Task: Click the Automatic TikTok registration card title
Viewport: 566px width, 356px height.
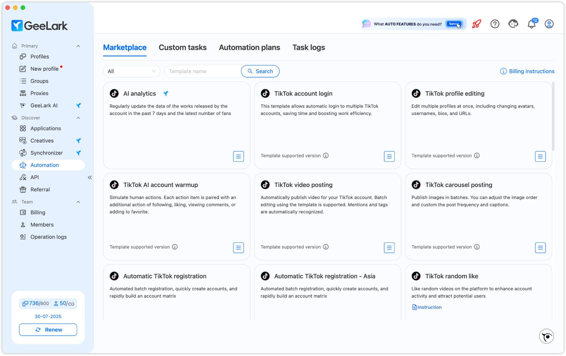Action: pos(165,276)
